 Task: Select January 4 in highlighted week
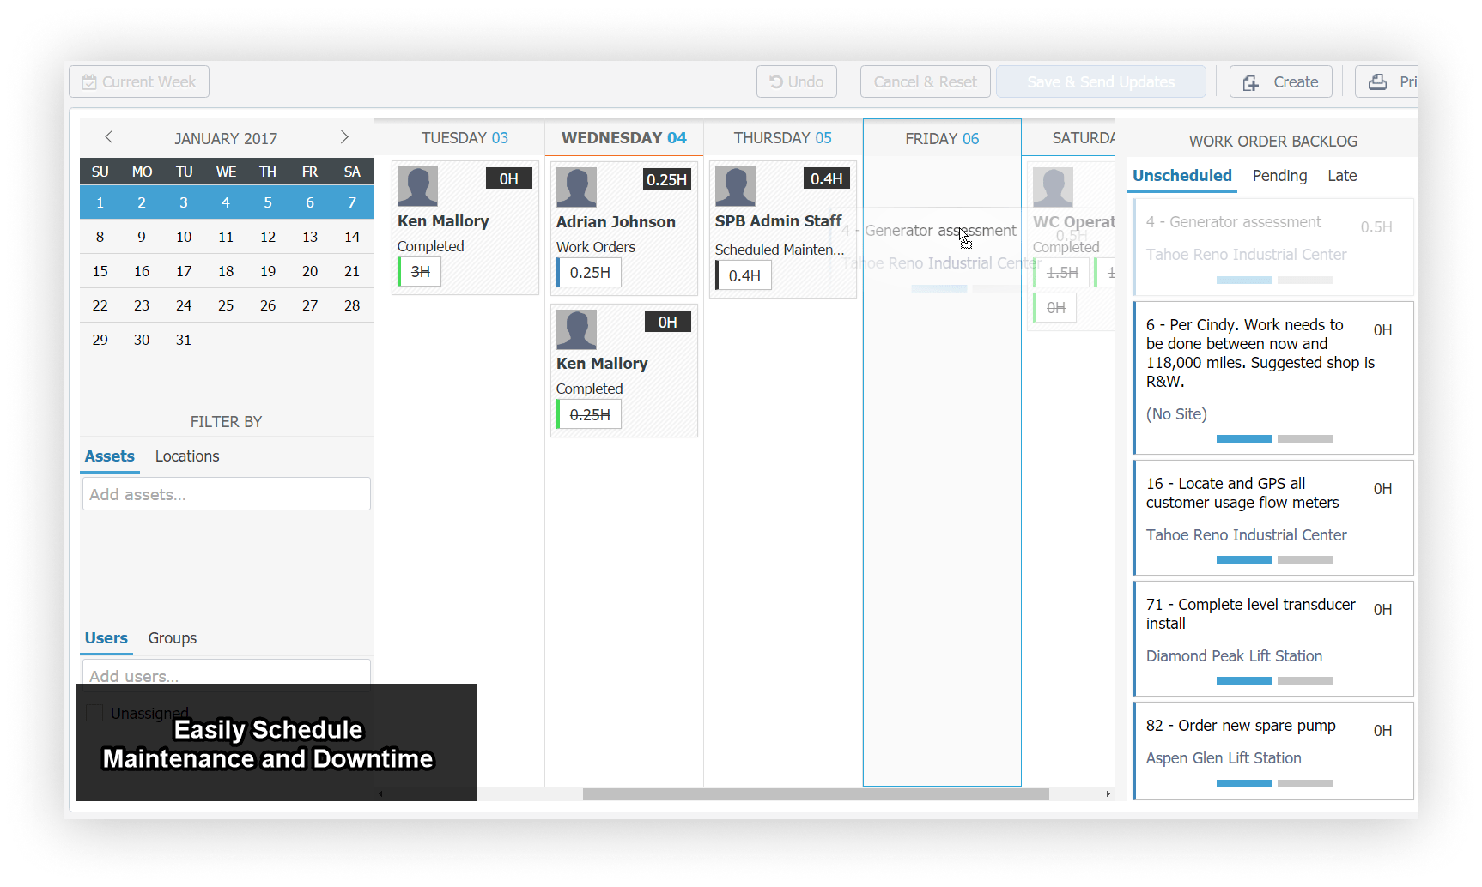pos(226,202)
